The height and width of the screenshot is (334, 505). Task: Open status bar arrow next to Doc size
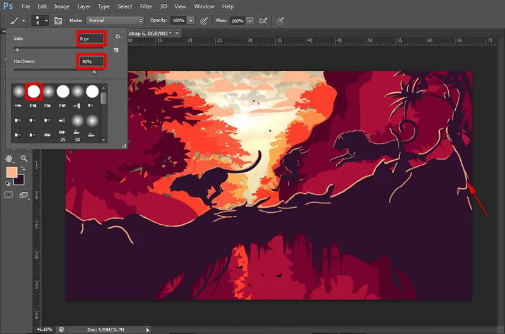point(148,329)
